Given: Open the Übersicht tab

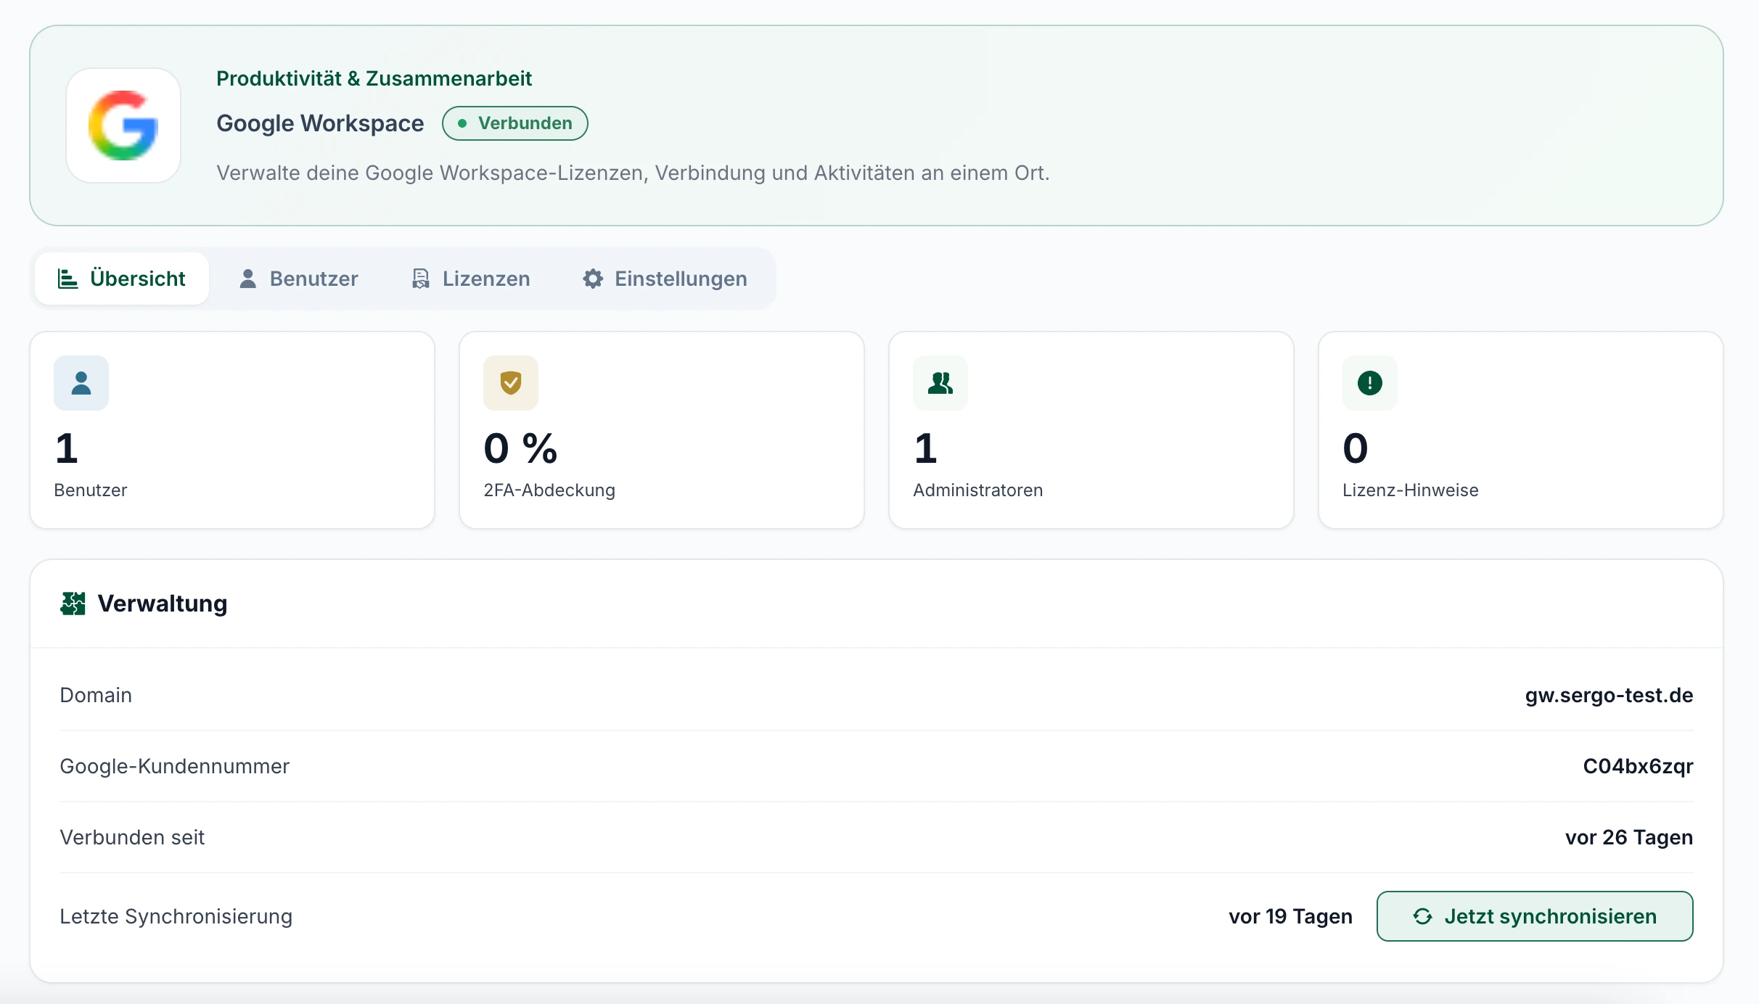Looking at the screenshot, I should [x=122, y=279].
